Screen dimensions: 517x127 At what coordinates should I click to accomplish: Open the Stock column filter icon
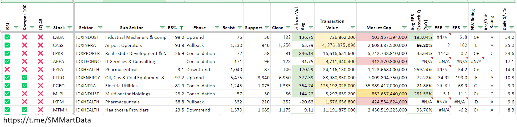(69, 28)
